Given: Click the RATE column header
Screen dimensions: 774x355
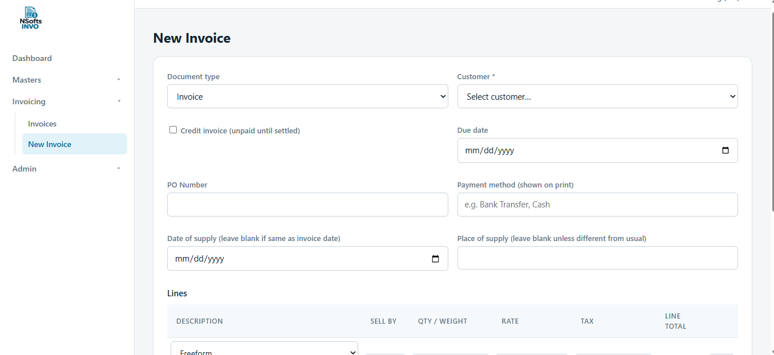Looking at the screenshot, I should 510,321.
